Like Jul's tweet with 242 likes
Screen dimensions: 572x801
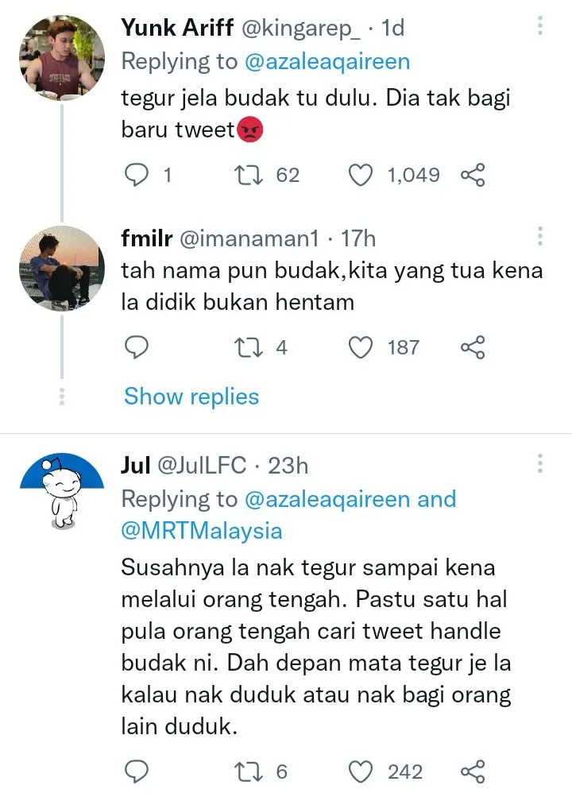pos(361,772)
